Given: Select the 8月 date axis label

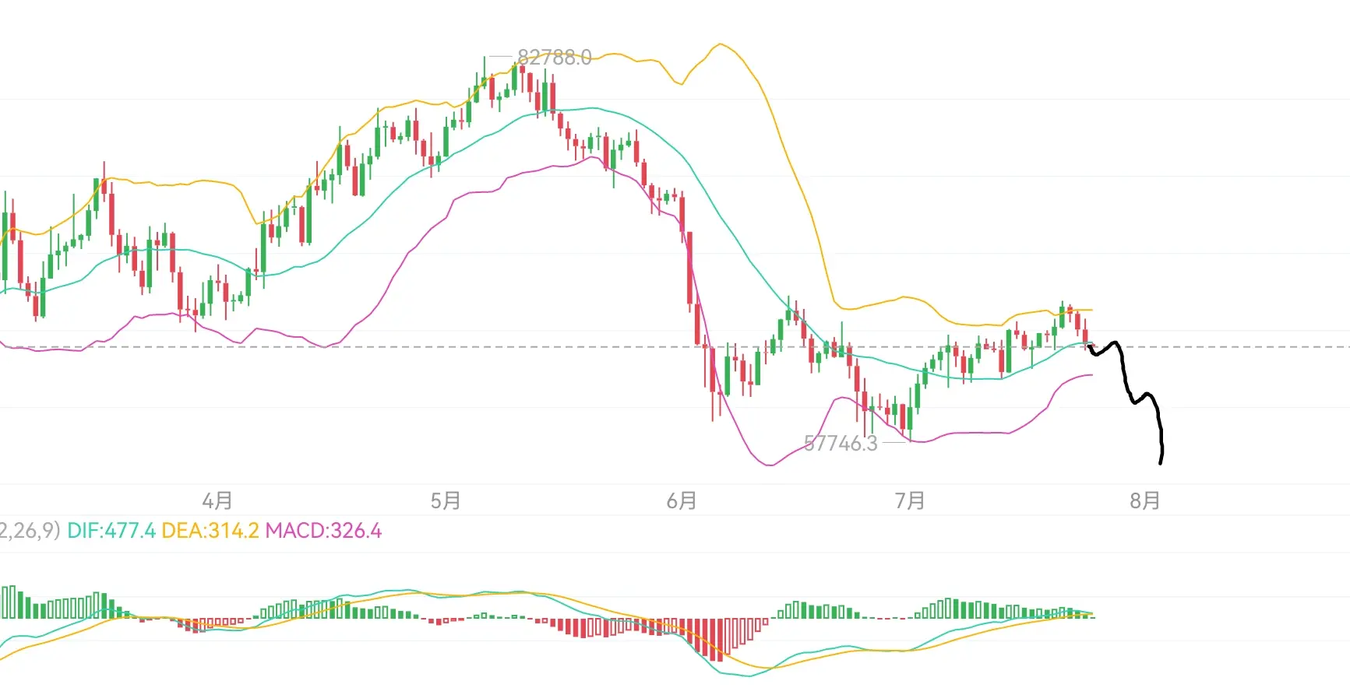Looking at the screenshot, I should [x=1145, y=500].
